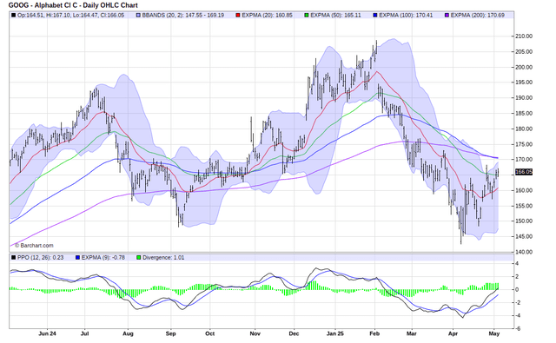
Task: Click the EXPMA (9): -0.78 label
Action: coord(103,258)
